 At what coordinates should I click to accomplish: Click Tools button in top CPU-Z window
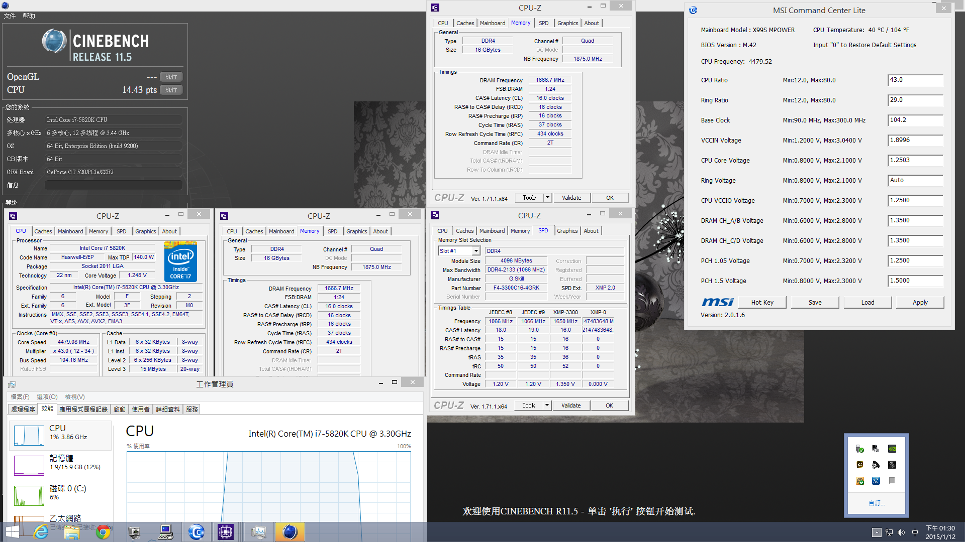click(x=529, y=198)
